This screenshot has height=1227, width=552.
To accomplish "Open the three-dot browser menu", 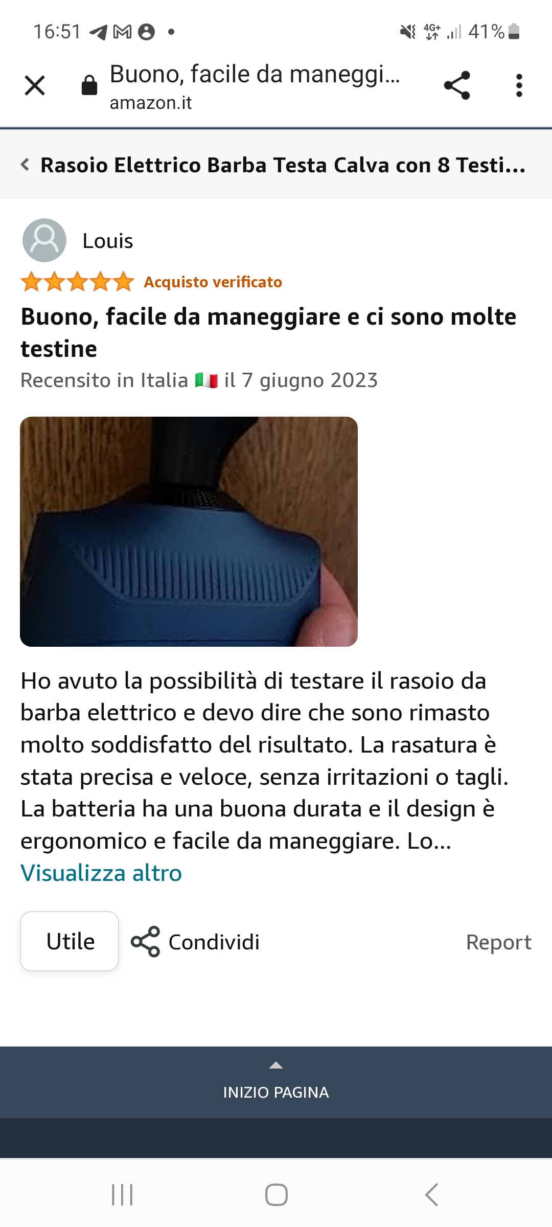I will pos(519,85).
